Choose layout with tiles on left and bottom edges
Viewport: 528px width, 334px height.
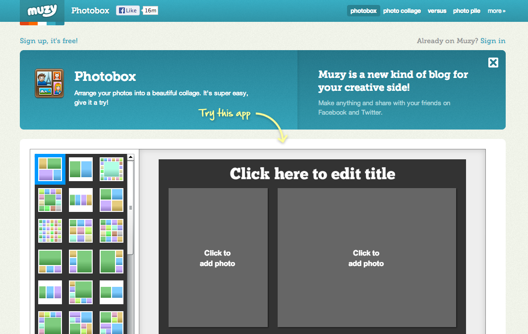[x=81, y=292]
